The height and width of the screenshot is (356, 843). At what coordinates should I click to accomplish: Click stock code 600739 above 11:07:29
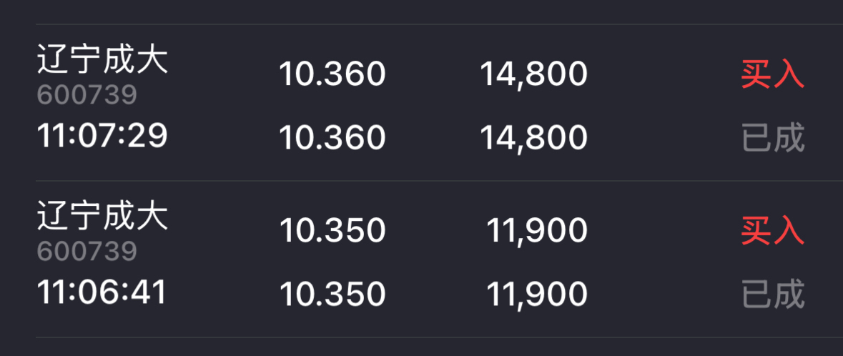pyautogui.click(x=87, y=95)
